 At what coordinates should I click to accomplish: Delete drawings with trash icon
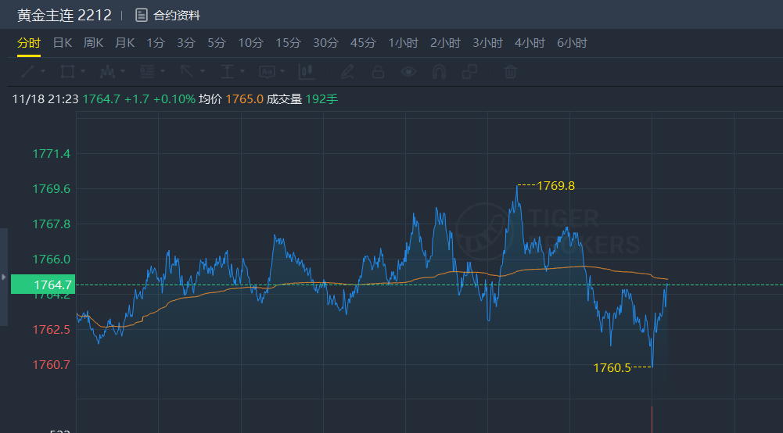[510, 72]
